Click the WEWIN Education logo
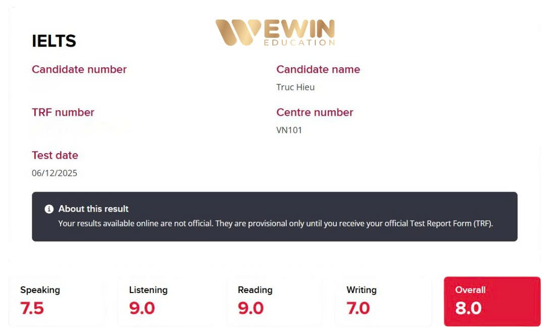 tap(275, 33)
